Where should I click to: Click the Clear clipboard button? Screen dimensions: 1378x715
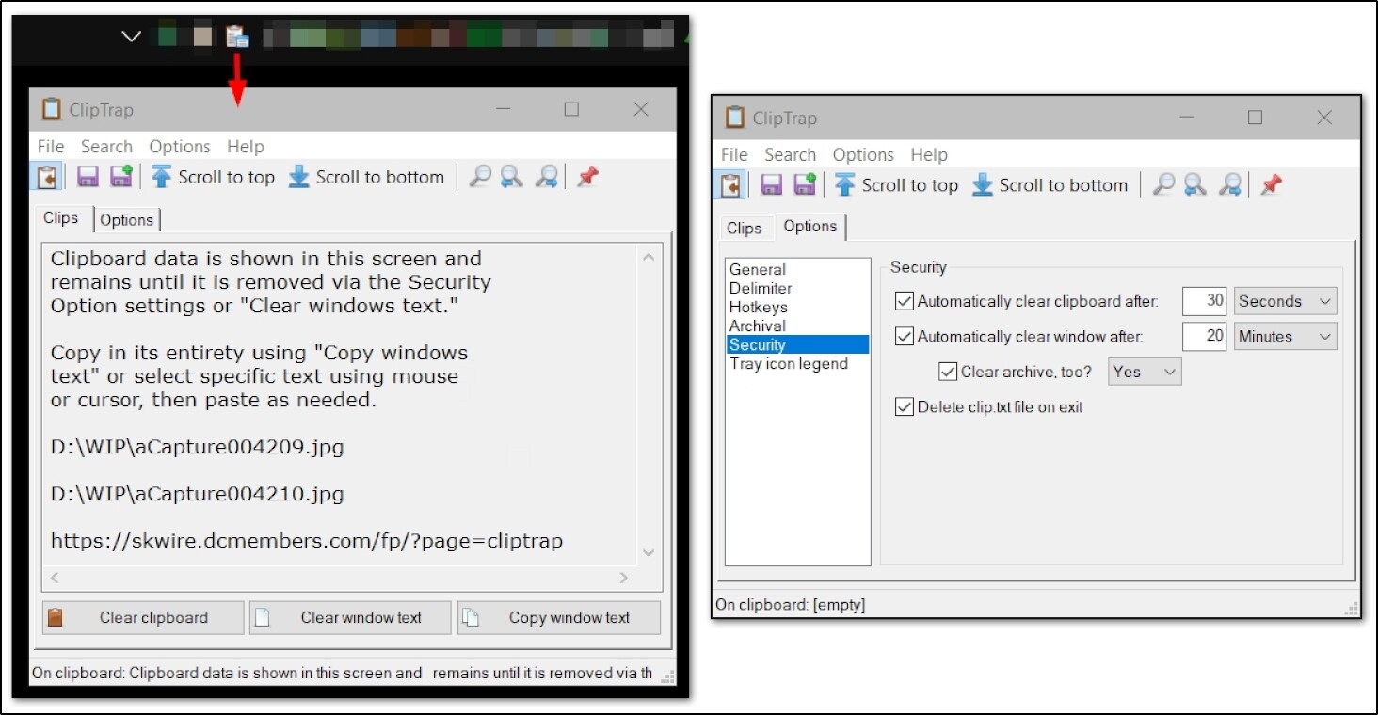(x=143, y=618)
